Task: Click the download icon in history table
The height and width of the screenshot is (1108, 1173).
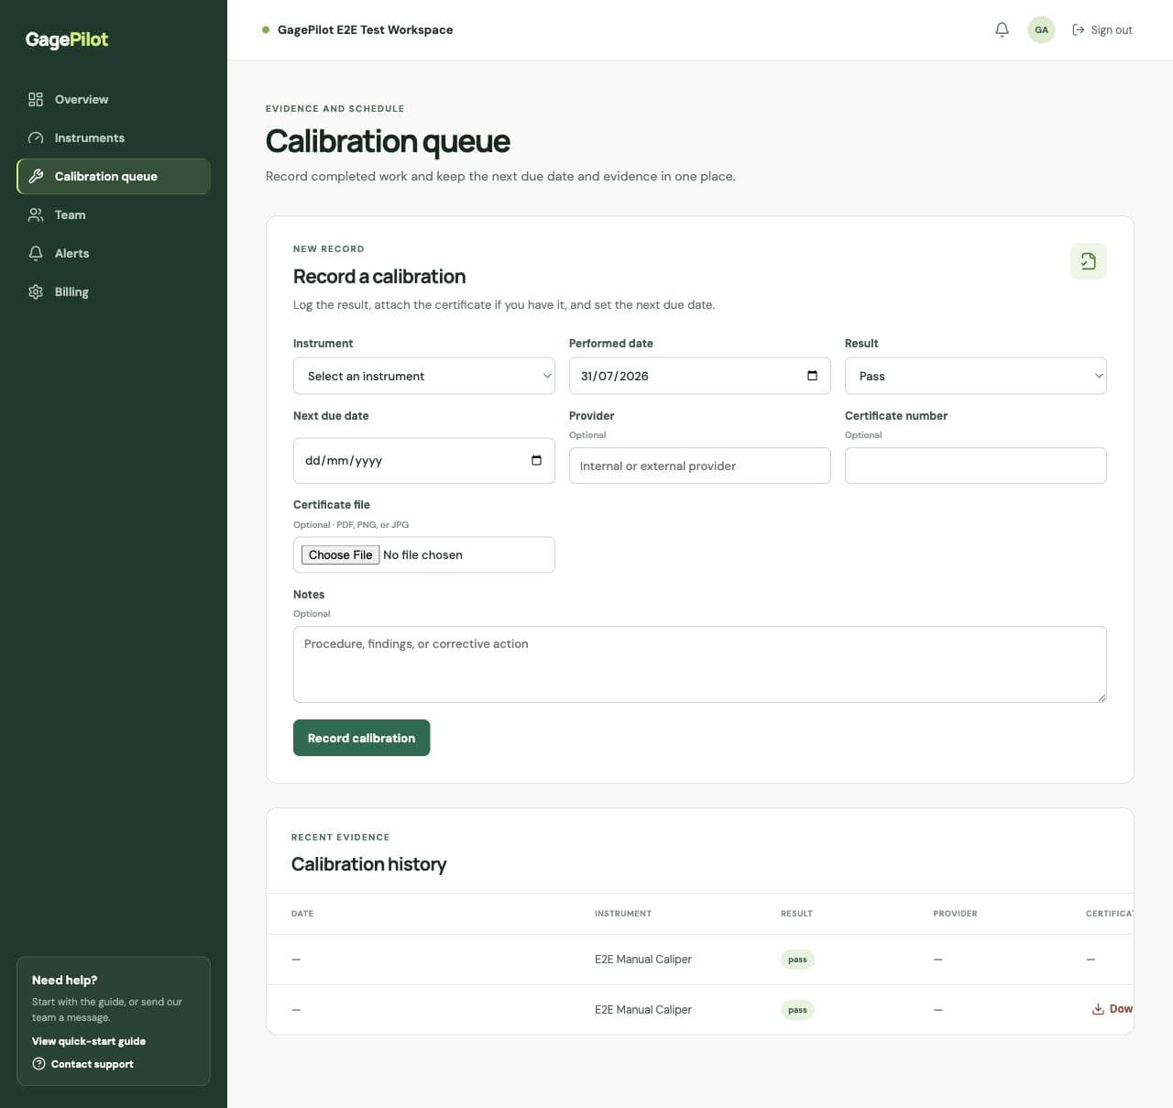Action: pos(1098,1009)
